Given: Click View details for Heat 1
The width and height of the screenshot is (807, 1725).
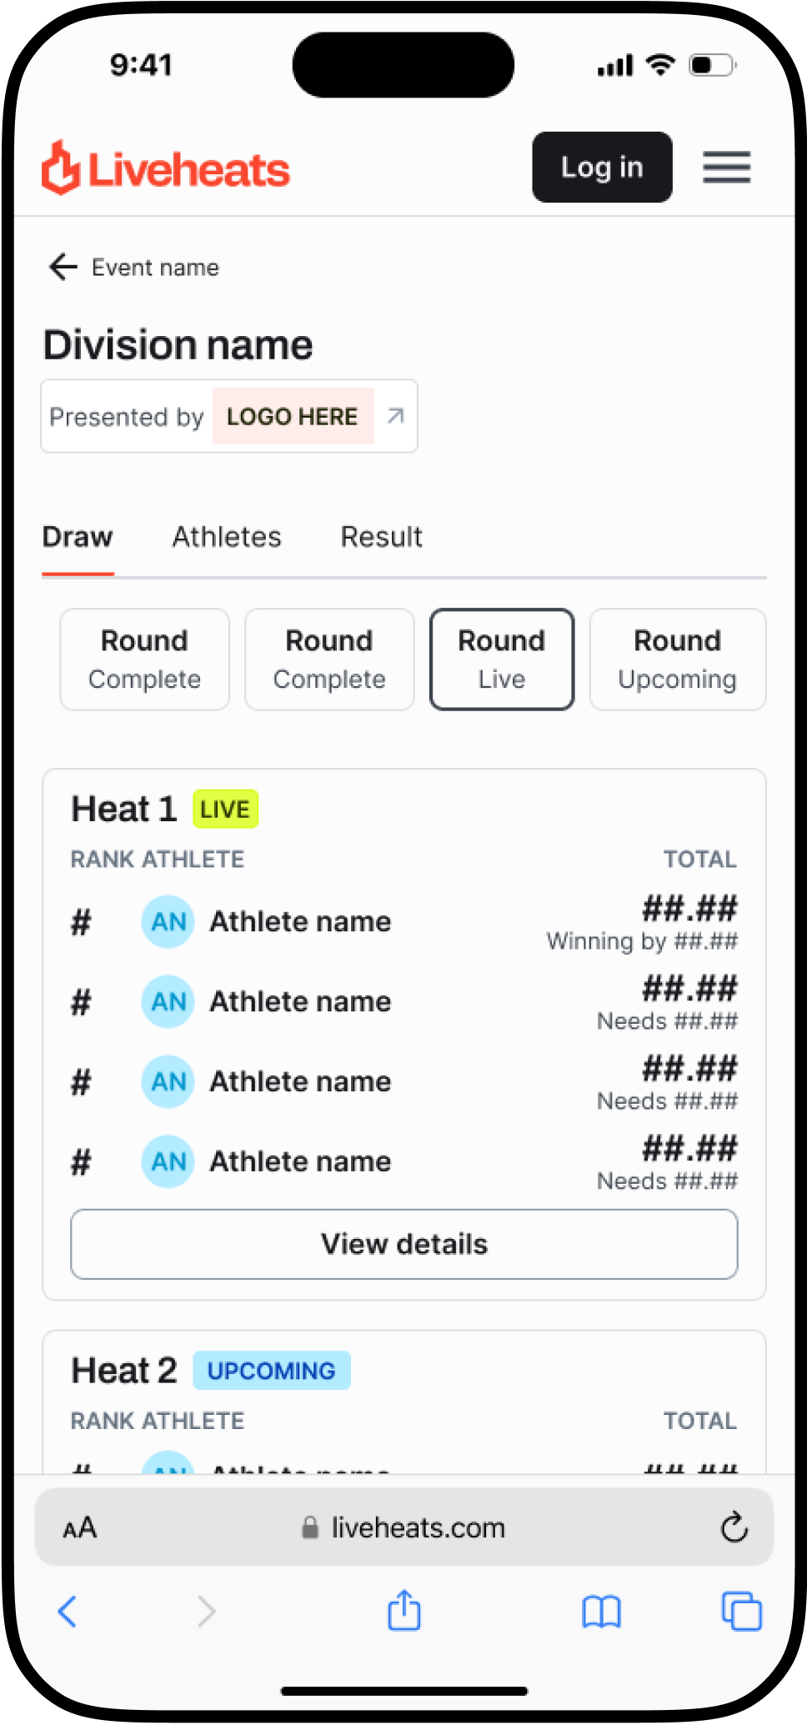Looking at the screenshot, I should click(404, 1244).
